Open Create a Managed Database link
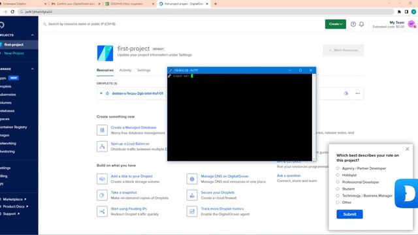The height and width of the screenshot is (235, 418). (x=133, y=128)
